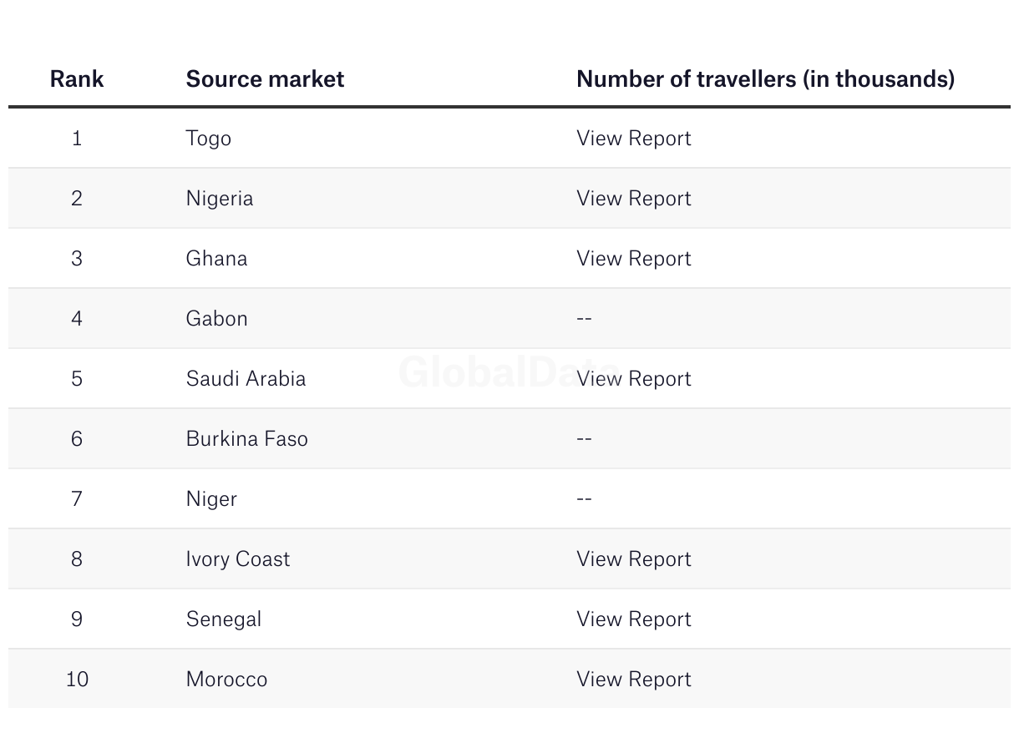This screenshot has height=743, width=1019.
Task: Click the Gabon source market cell
Action: click(216, 319)
